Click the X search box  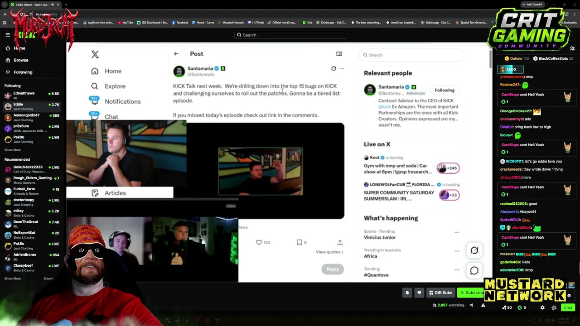click(x=412, y=55)
